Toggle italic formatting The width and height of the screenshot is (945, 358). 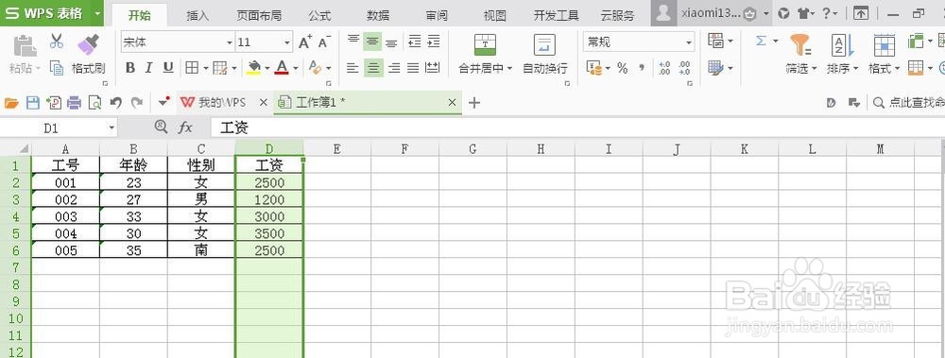pyautogui.click(x=149, y=67)
